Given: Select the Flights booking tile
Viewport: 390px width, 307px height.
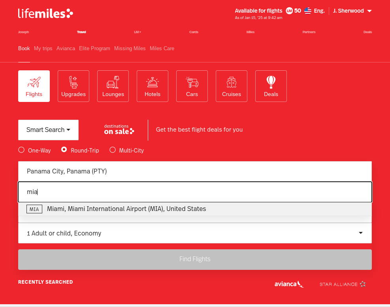Looking at the screenshot, I should pyautogui.click(x=34, y=86).
